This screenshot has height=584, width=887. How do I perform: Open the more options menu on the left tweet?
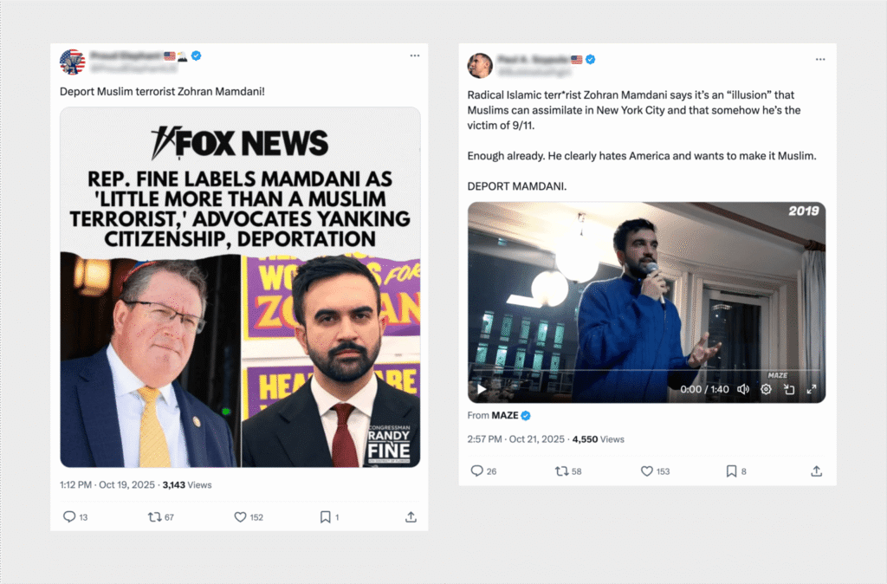tap(415, 55)
